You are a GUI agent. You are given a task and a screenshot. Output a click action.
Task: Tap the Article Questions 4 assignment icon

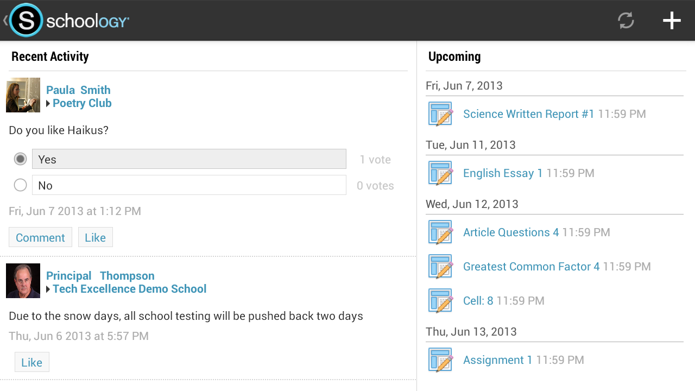click(440, 232)
